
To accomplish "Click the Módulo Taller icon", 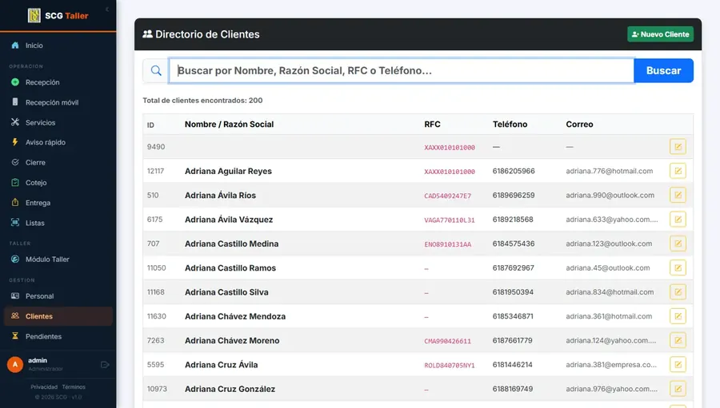I will click(x=15, y=259).
